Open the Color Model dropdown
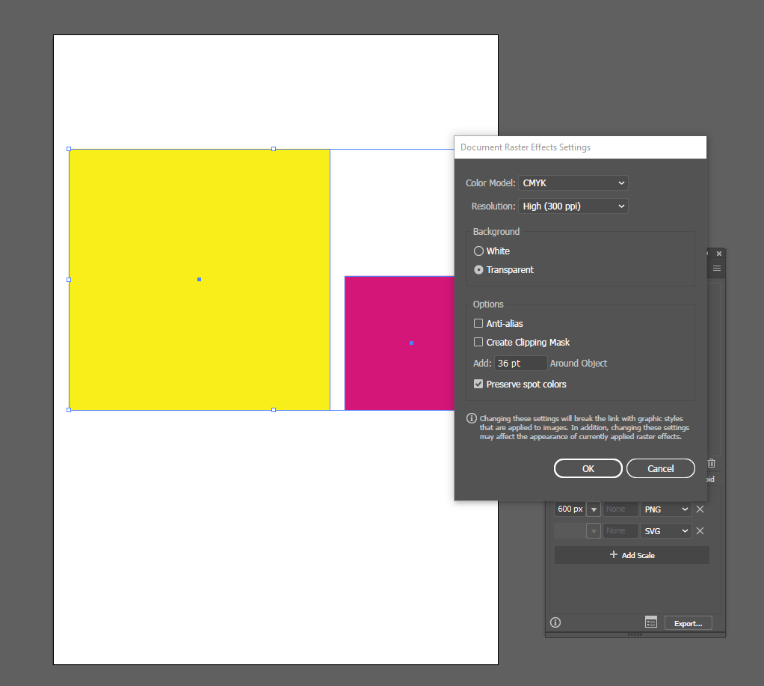 coord(573,183)
